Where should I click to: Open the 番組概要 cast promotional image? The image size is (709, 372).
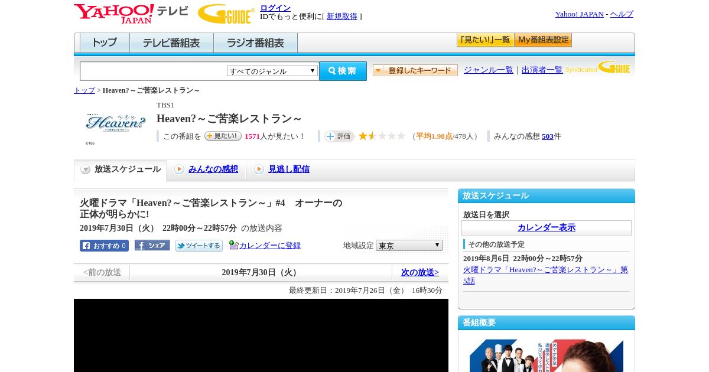click(547, 355)
